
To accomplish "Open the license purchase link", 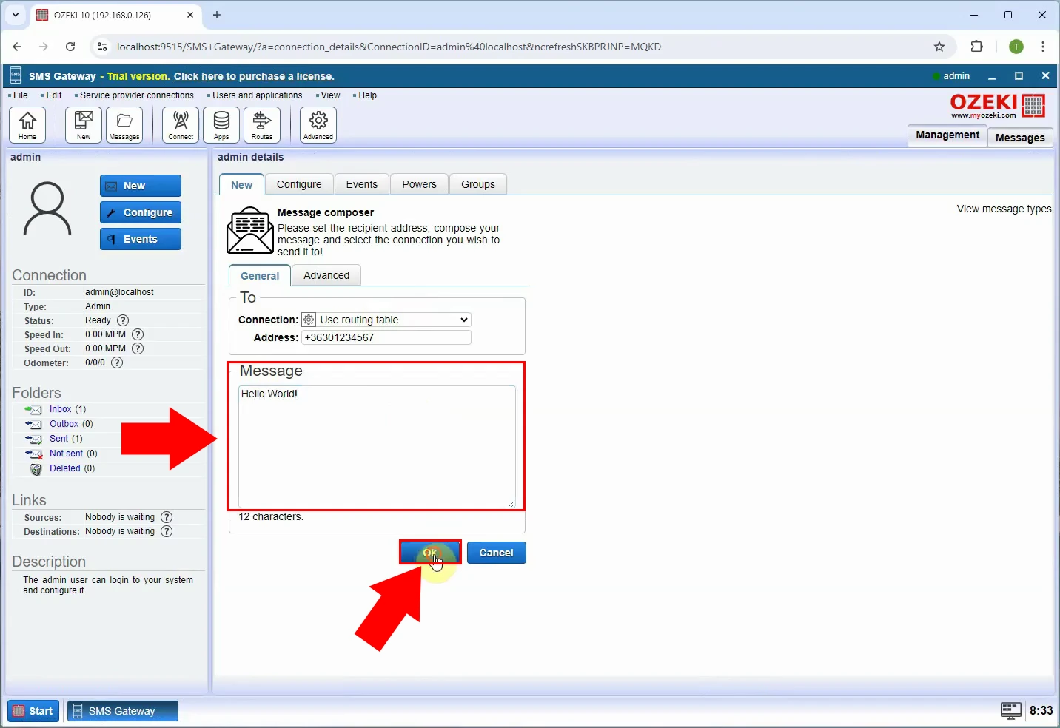I will (254, 76).
